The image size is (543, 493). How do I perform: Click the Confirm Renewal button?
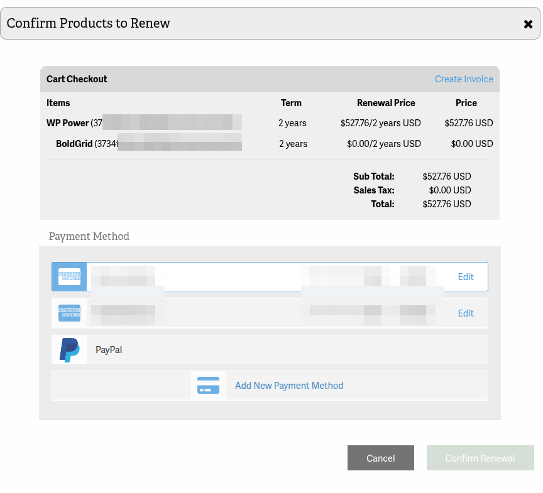click(x=480, y=458)
